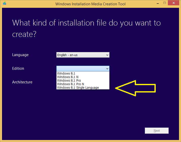Click the Language field label
181x142 pixels.
click(x=20, y=55)
